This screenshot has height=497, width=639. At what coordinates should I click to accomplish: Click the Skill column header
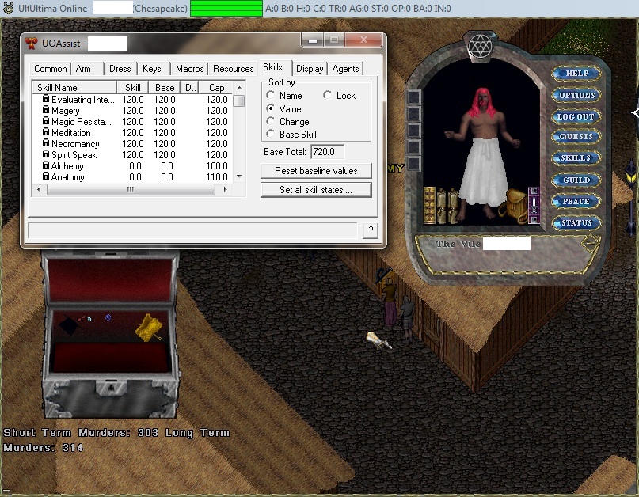point(132,87)
